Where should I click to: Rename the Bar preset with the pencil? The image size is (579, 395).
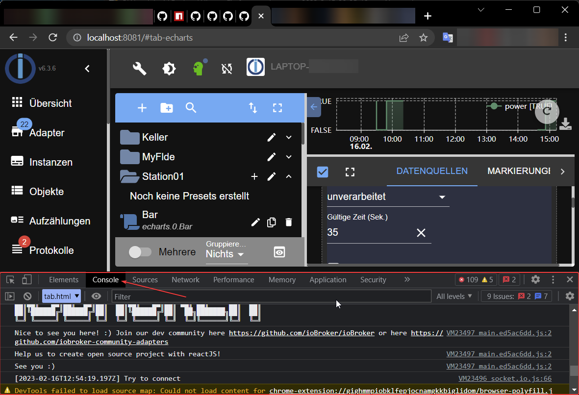click(255, 222)
